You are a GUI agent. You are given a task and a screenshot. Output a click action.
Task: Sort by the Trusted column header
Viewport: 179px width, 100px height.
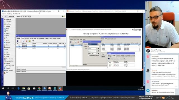click(50, 44)
